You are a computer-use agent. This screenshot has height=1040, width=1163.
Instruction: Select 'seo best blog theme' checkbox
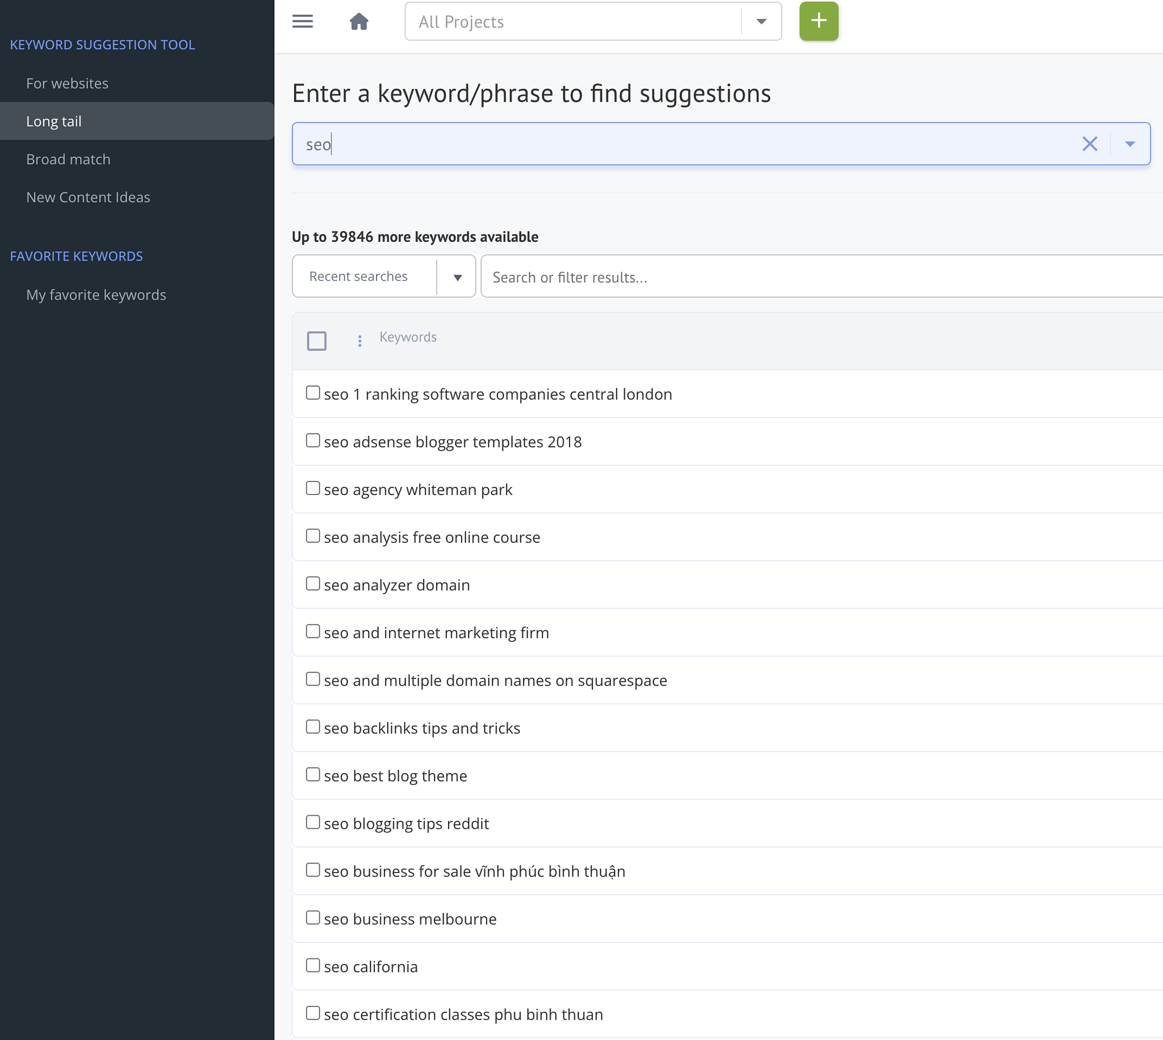point(312,774)
